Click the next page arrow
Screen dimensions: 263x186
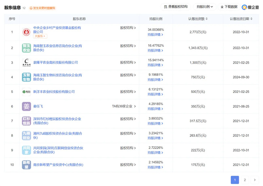pyautogui.click(x=255, y=180)
